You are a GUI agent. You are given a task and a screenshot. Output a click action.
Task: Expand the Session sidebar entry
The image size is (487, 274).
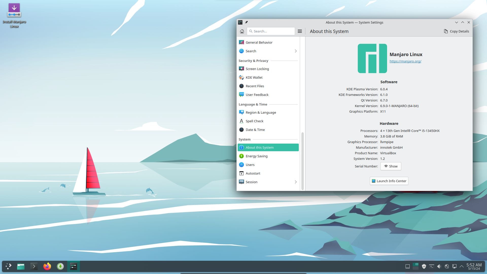pyautogui.click(x=295, y=182)
